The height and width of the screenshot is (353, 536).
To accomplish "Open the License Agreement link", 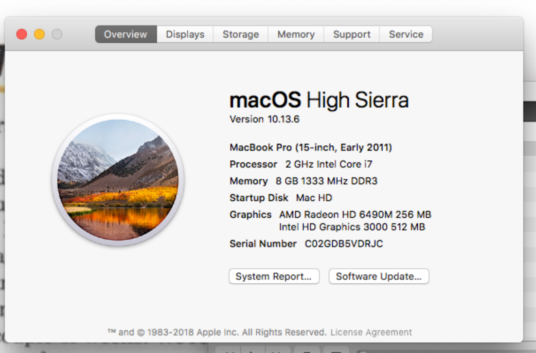I will tap(372, 332).
